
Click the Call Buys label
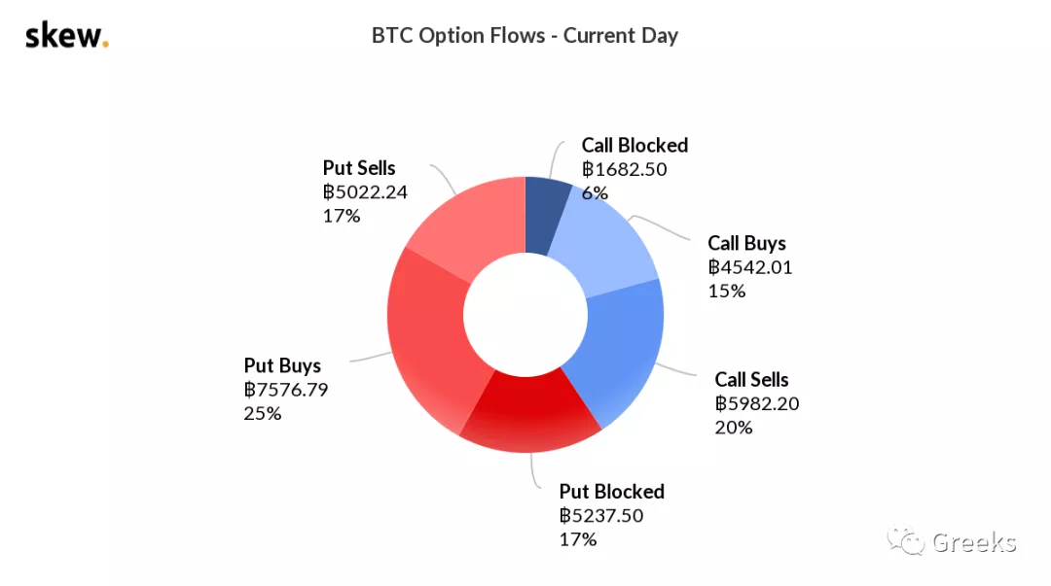tap(746, 243)
